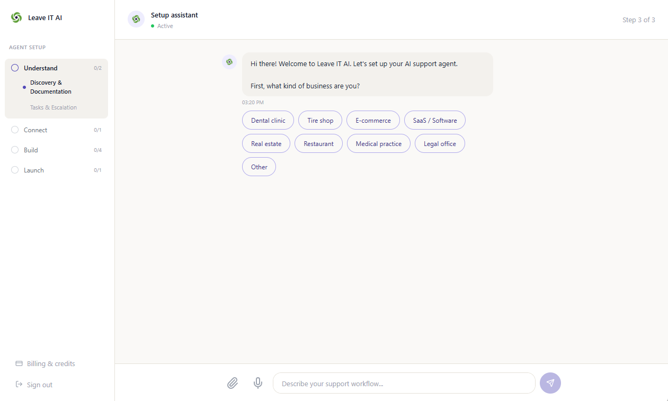The image size is (668, 401).
Task: Choose Restaurant business type
Action: coord(319,143)
